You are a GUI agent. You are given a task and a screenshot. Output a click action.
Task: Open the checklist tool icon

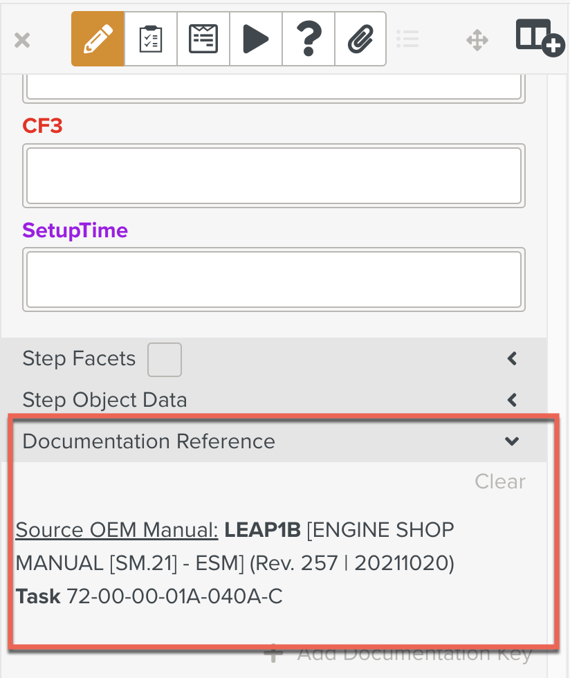[x=150, y=38]
